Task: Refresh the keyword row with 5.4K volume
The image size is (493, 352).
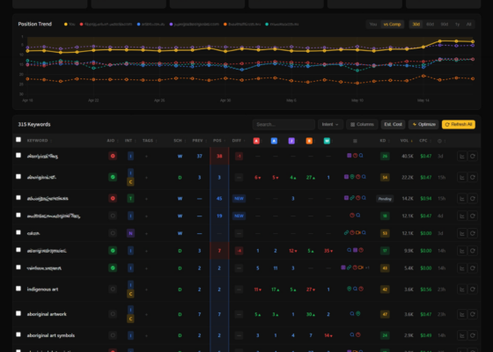Action: [473, 268]
